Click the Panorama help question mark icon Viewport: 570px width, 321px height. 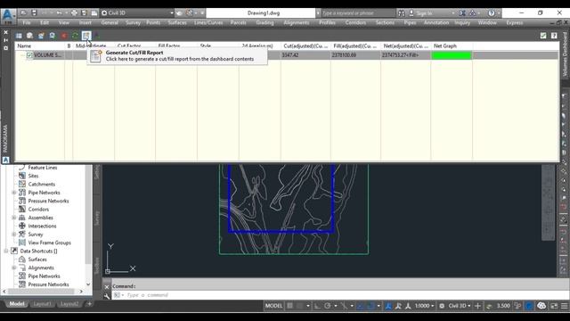click(554, 36)
